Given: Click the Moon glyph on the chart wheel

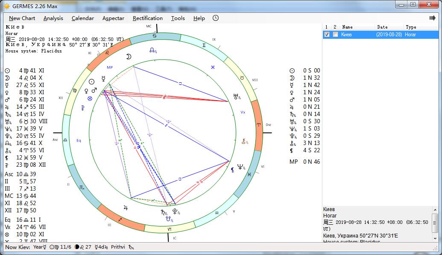Looking at the screenshot, I should [128, 56].
